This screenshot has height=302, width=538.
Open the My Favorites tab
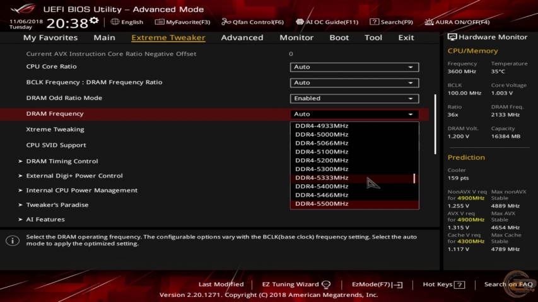click(x=50, y=37)
